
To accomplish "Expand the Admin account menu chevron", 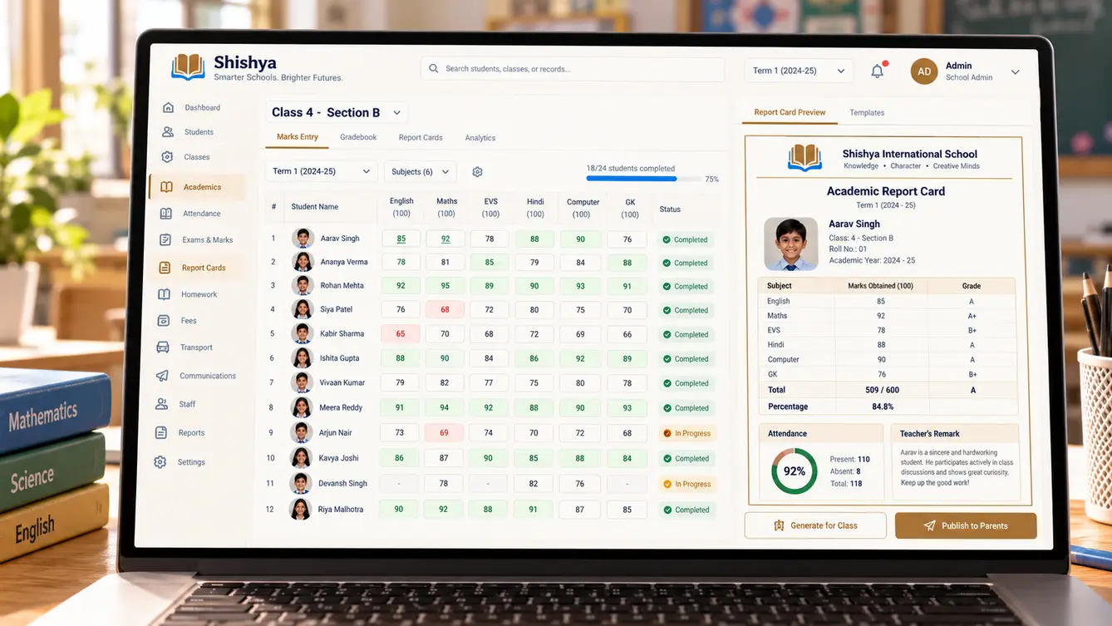I will coord(1015,72).
